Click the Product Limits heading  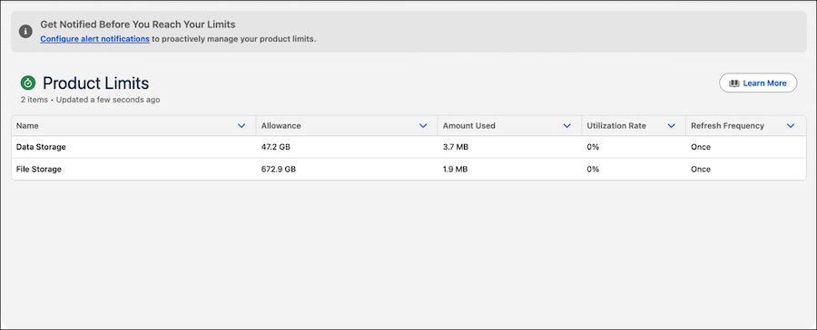[96, 82]
